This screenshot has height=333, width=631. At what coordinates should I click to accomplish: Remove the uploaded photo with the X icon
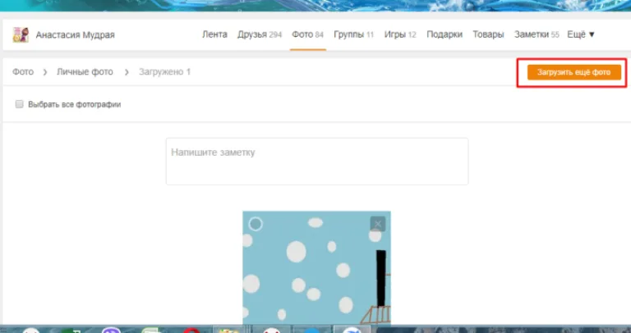click(x=377, y=224)
